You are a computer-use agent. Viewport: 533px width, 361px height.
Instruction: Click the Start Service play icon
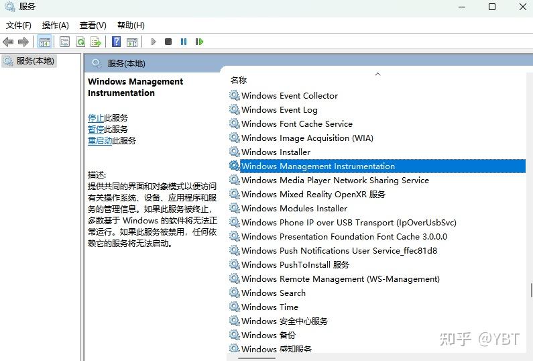(154, 42)
